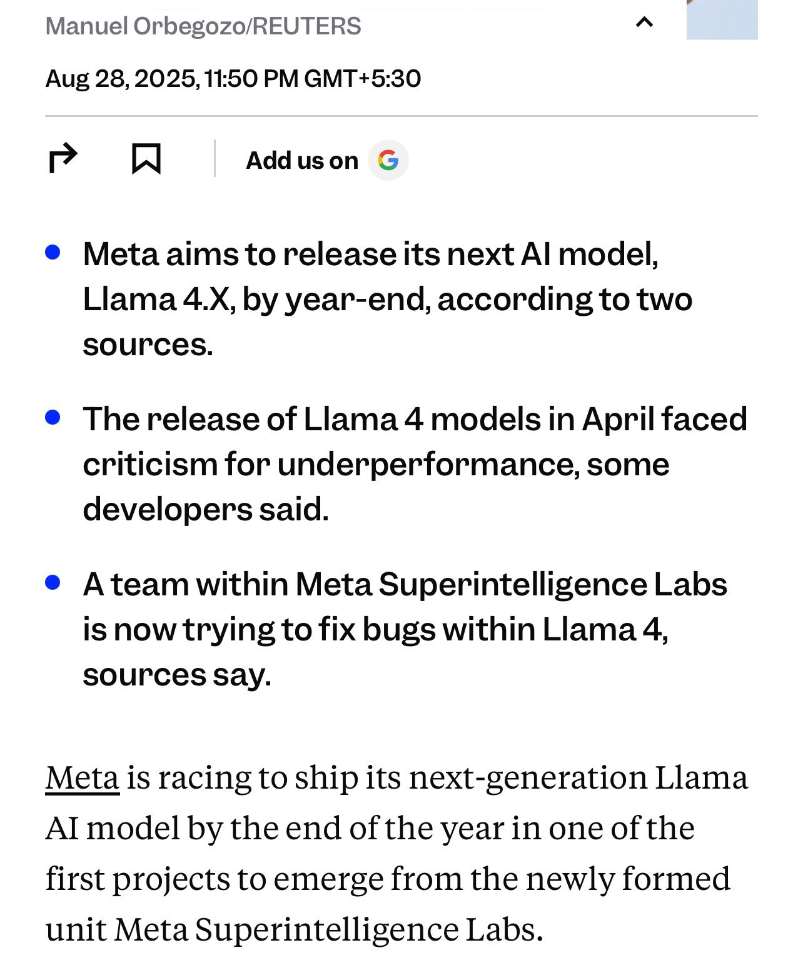Open the underlined Meta link
This screenshot has height=965, width=803.
pyautogui.click(x=82, y=777)
